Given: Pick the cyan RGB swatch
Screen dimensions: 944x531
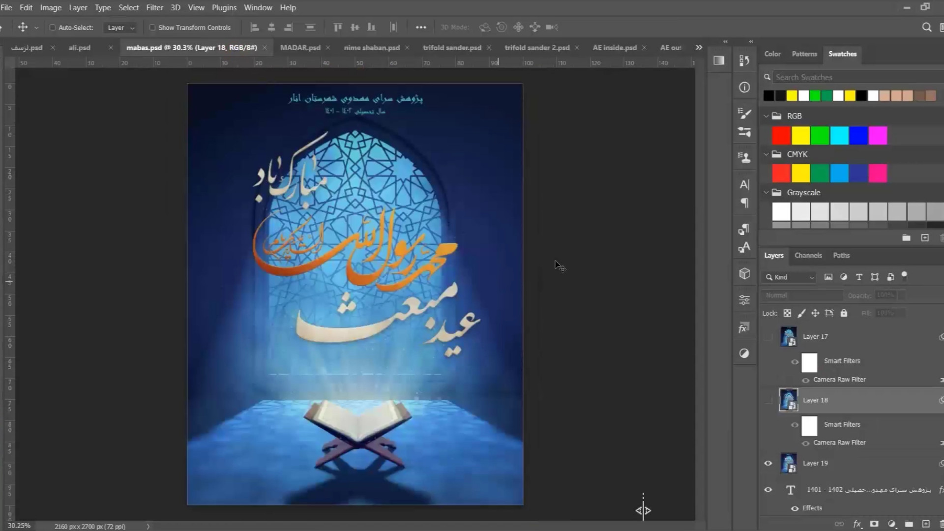Looking at the screenshot, I should (839, 135).
